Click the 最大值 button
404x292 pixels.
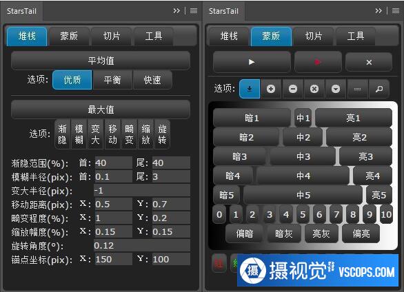tap(101, 109)
